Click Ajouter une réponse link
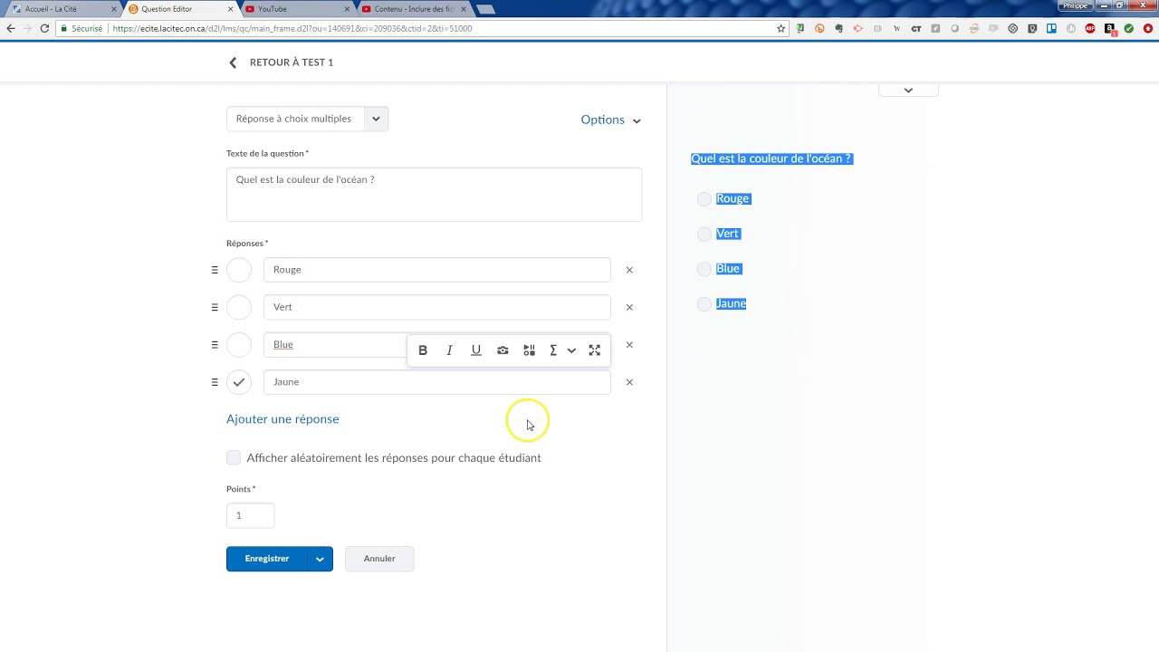Viewport: 1159px width, 652px height. 283,419
